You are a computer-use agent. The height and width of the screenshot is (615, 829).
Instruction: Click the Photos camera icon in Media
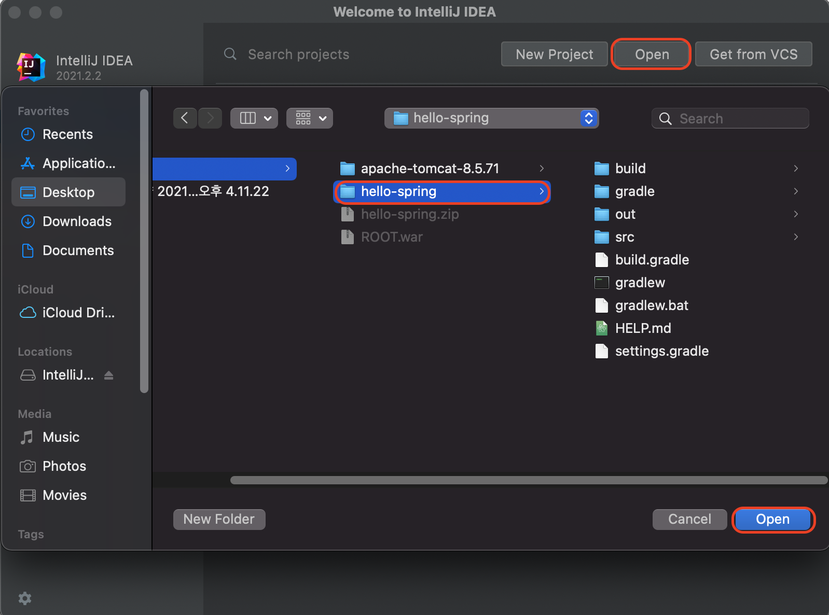(x=27, y=466)
